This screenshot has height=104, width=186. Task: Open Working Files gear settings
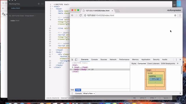pyautogui.click(x=39, y=4)
